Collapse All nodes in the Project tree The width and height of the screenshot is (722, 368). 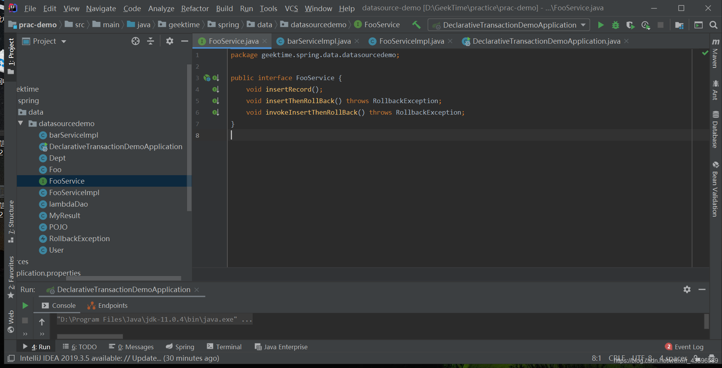point(151,41)
